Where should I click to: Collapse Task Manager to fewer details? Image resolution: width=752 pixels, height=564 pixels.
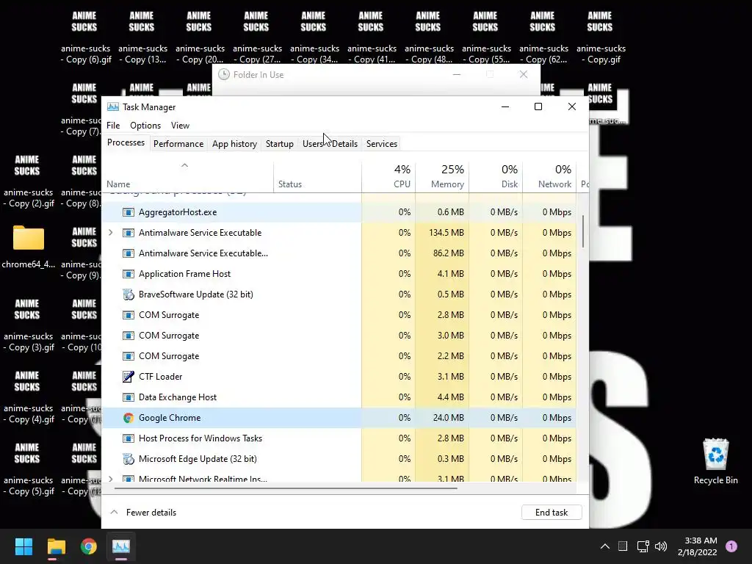coord(143,512)
